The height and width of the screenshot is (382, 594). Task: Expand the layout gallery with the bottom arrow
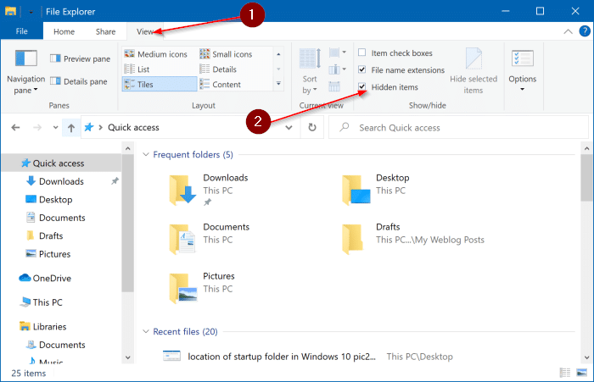[x=278, y=84]
